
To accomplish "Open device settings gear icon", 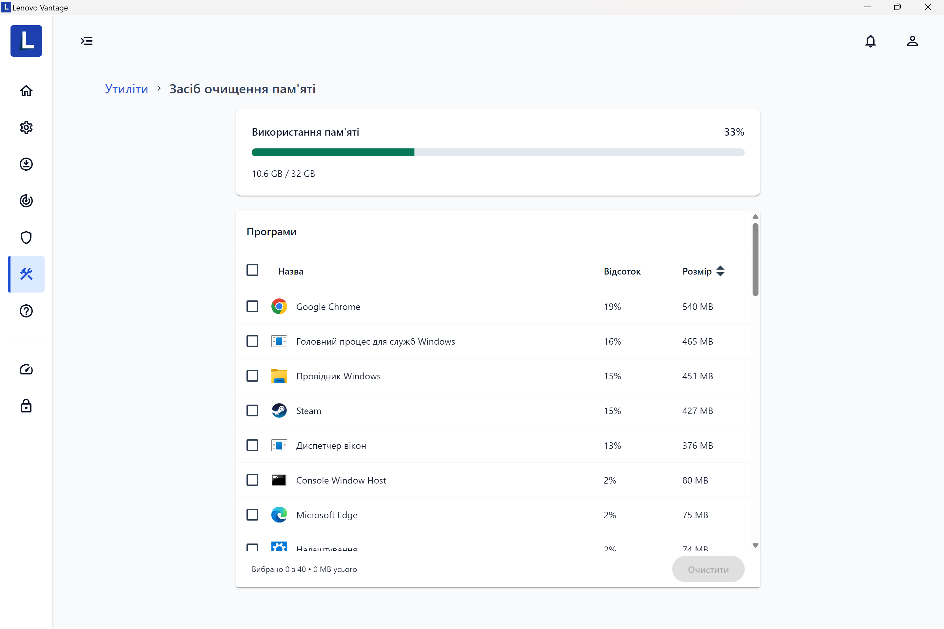I will pos(26,127).
